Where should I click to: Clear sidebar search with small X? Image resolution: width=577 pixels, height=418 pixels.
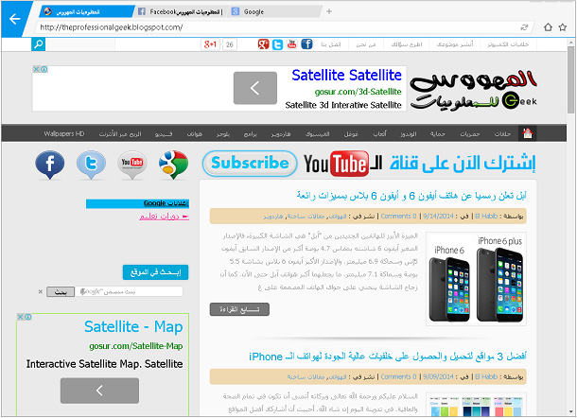point(41,292)
